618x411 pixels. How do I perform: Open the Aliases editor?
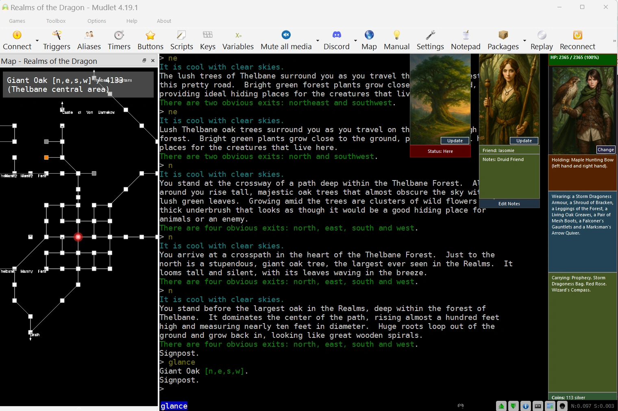89,40
